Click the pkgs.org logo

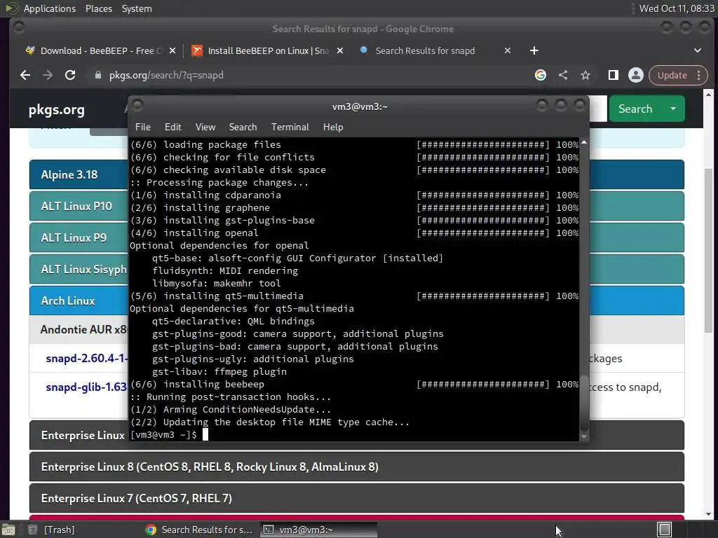click(x=56, y=110)
